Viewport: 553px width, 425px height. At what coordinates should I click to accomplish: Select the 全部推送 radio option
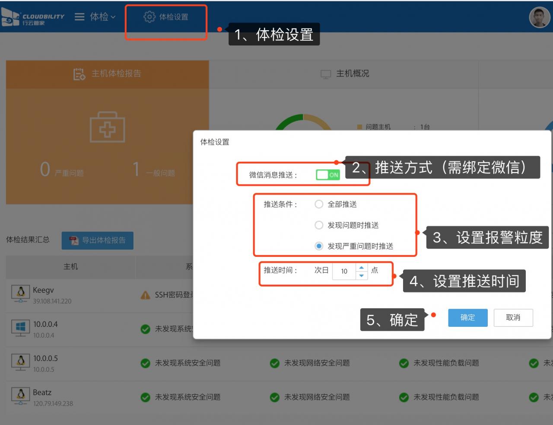(x=319, y=204)
